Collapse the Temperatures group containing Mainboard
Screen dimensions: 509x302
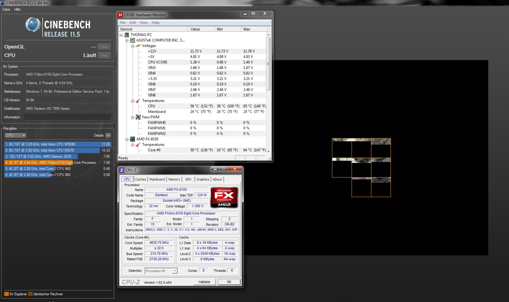pyautogui.click(x=133, y=101)
